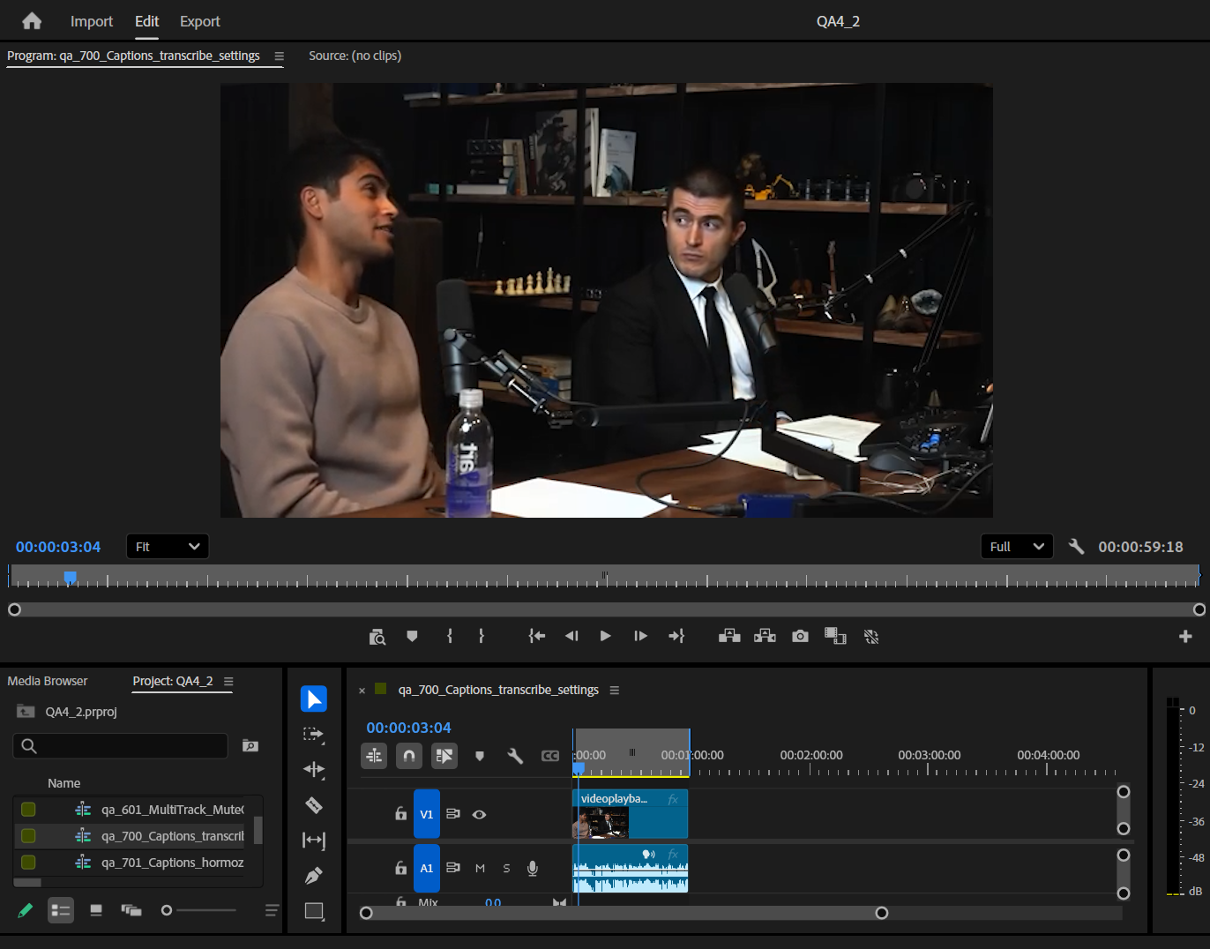
Task: Open the Fit zoom level dropdown
Action: coord(168,547)
